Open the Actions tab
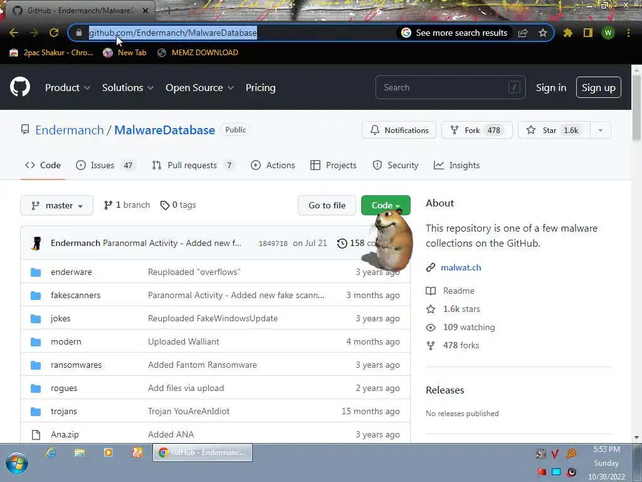642x482 pixels. [273, 165]
